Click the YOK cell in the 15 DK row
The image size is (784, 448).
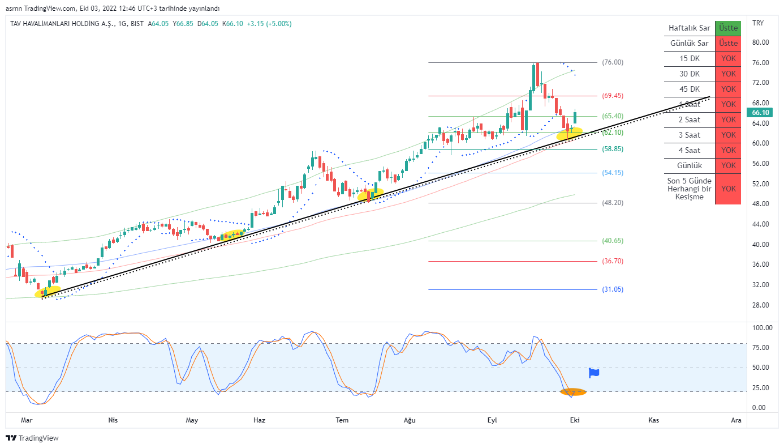728,58
